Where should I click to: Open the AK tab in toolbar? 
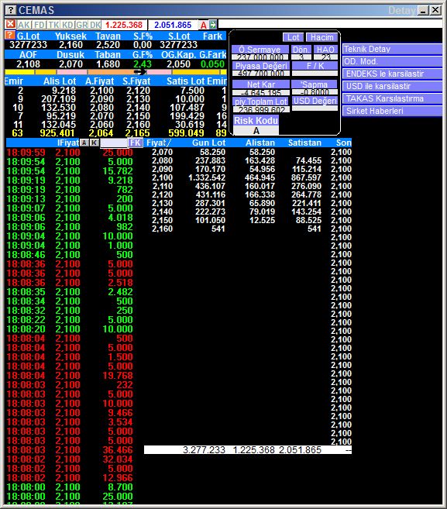24,25
